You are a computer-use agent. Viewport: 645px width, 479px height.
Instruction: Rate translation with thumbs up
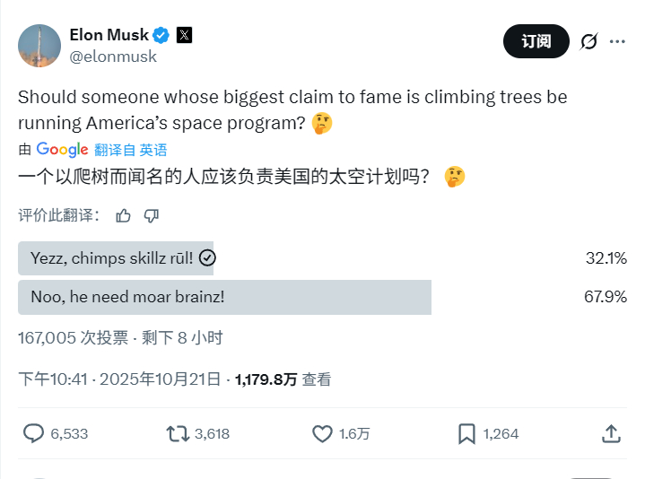coord(123,215)
